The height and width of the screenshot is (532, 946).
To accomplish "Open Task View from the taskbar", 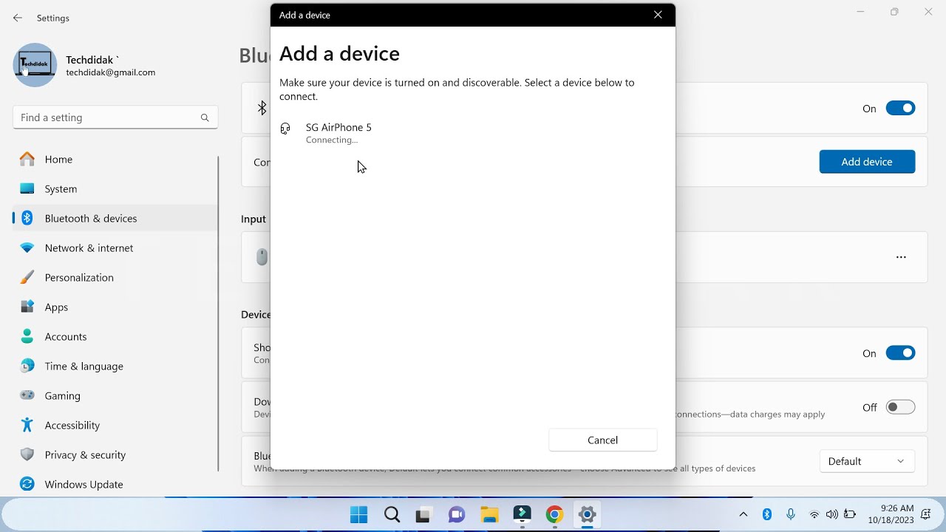I will 423,515.
